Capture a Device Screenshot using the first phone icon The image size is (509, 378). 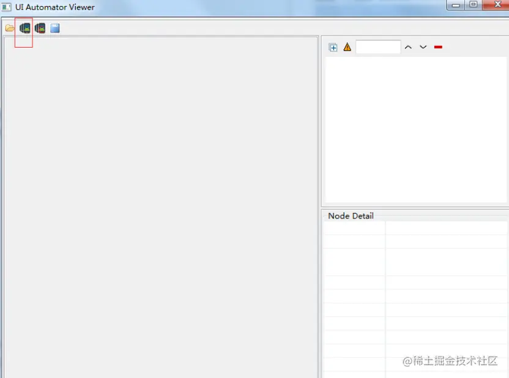25,28
